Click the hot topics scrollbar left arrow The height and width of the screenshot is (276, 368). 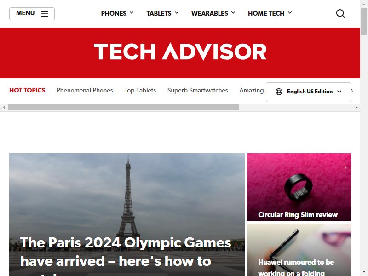tap(4, 108)
